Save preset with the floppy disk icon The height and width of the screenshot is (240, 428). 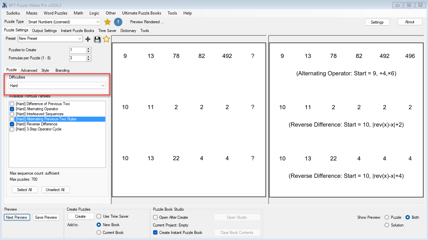point(97,39)
